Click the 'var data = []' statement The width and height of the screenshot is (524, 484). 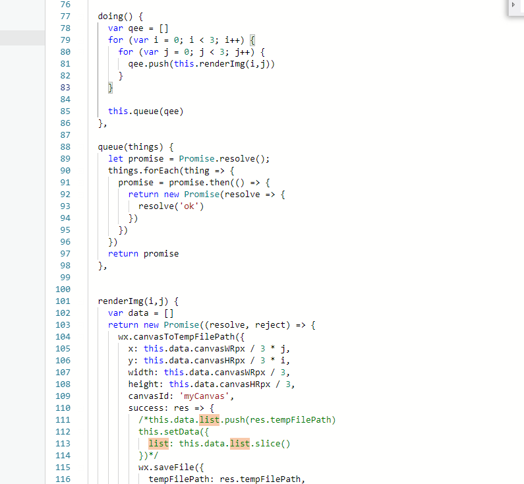pos(140,313)
